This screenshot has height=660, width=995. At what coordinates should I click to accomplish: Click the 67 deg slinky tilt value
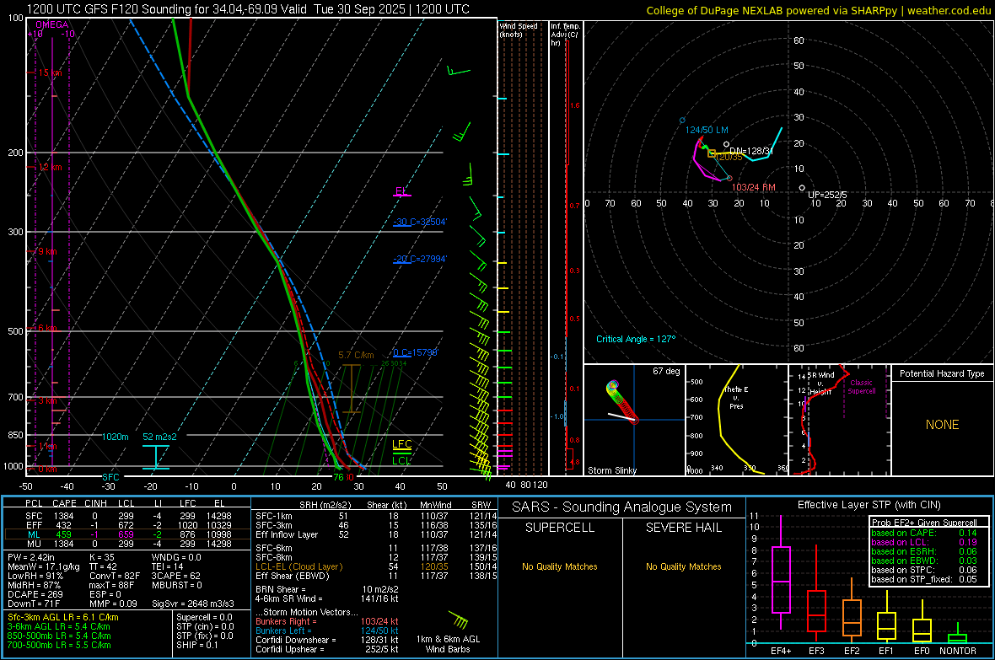click(666, 371)
